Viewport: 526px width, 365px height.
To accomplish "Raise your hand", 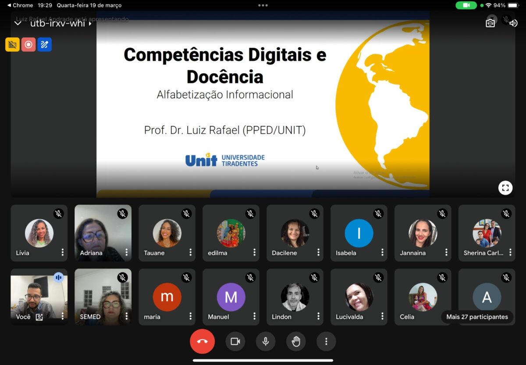I will point(296,341).
